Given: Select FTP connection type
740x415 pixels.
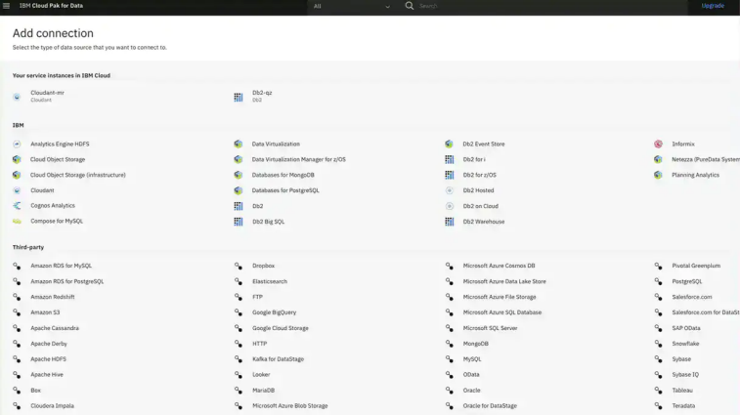Looking at the screenshot, I should click(x=257, y=297).
